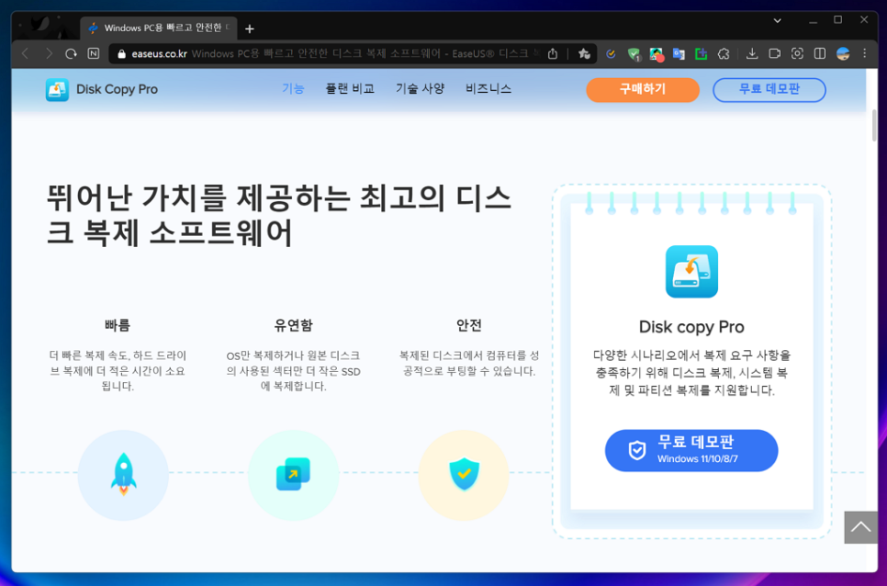This screenshot has width=887, height=586.
Task: Open the Google Translate extension icon
Action: pos(679,54)
